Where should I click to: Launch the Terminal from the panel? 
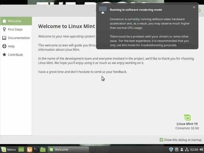[x=36, y=149]
